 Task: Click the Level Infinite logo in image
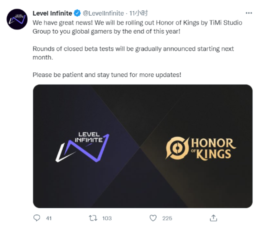pos(82,147)
